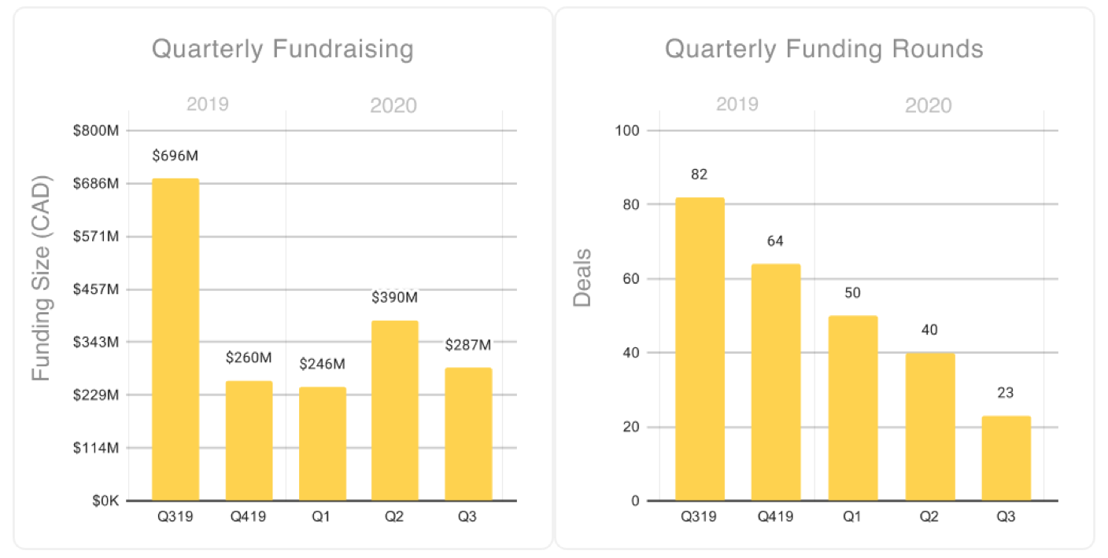Screen dimensions: 1108x558
Task: Click the 2019 label in Quarterly Fundraising chart
Action: pos(207,105)
